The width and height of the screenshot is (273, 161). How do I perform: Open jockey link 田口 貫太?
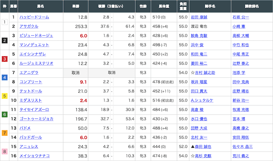[199, 91]
